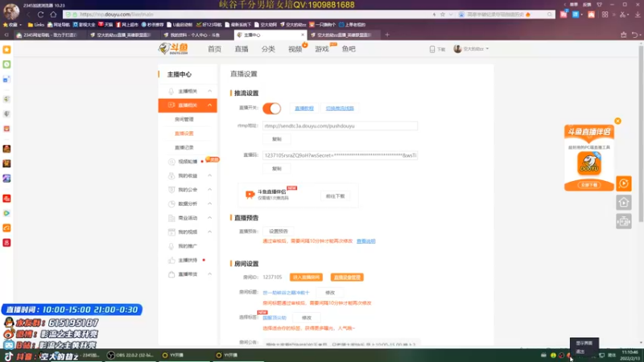Click the gray home floating icon
Screen dimensions: 644x362
(x=623, y=203)
